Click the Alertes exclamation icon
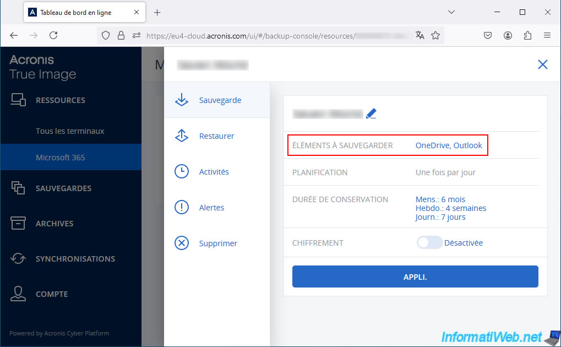The width and height of the screenshot is (561, 347). click(181, 207)
